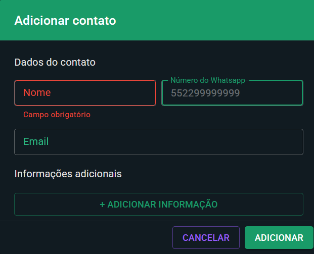
Task: Click the "Adicionar contato" dialog title
Action: (x=65, y=21)
